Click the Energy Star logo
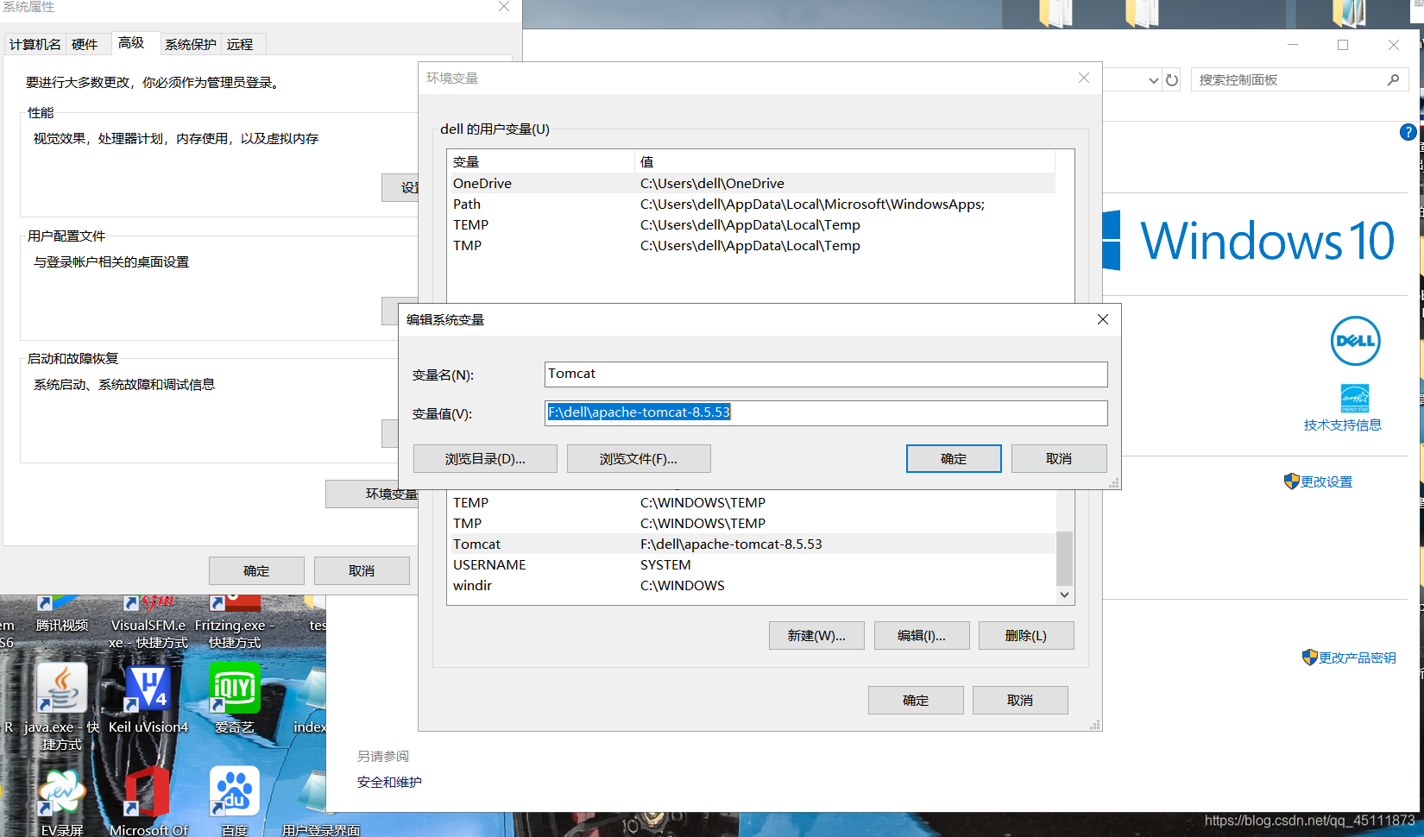 pyautogui.click(x=1355, y=399)
